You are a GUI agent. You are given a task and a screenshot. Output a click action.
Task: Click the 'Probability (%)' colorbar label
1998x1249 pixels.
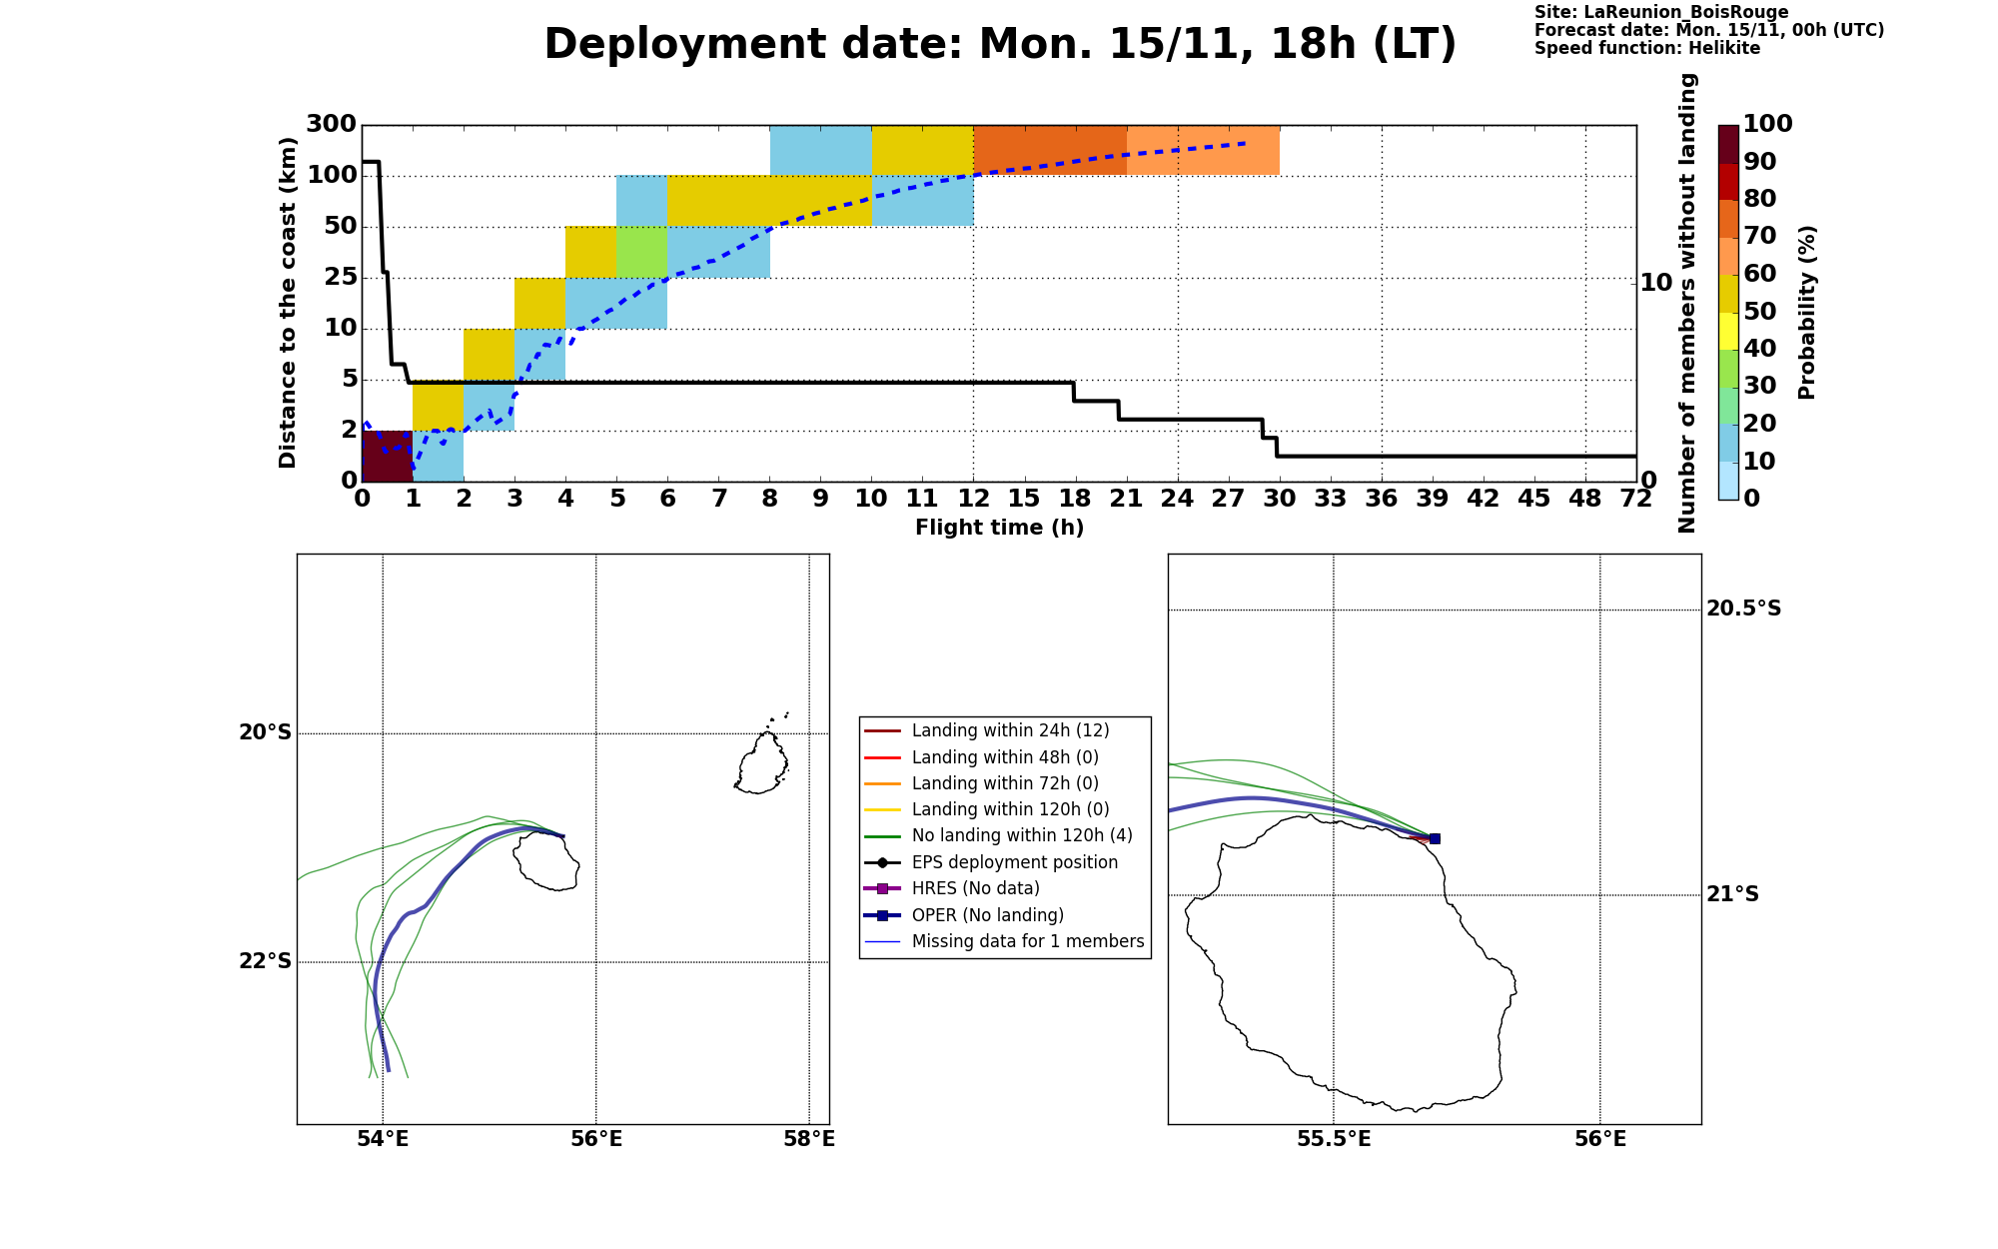pos(1806,313)
